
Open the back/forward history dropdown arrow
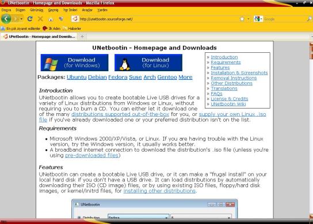pyautogui.click(x=21, y=19)
